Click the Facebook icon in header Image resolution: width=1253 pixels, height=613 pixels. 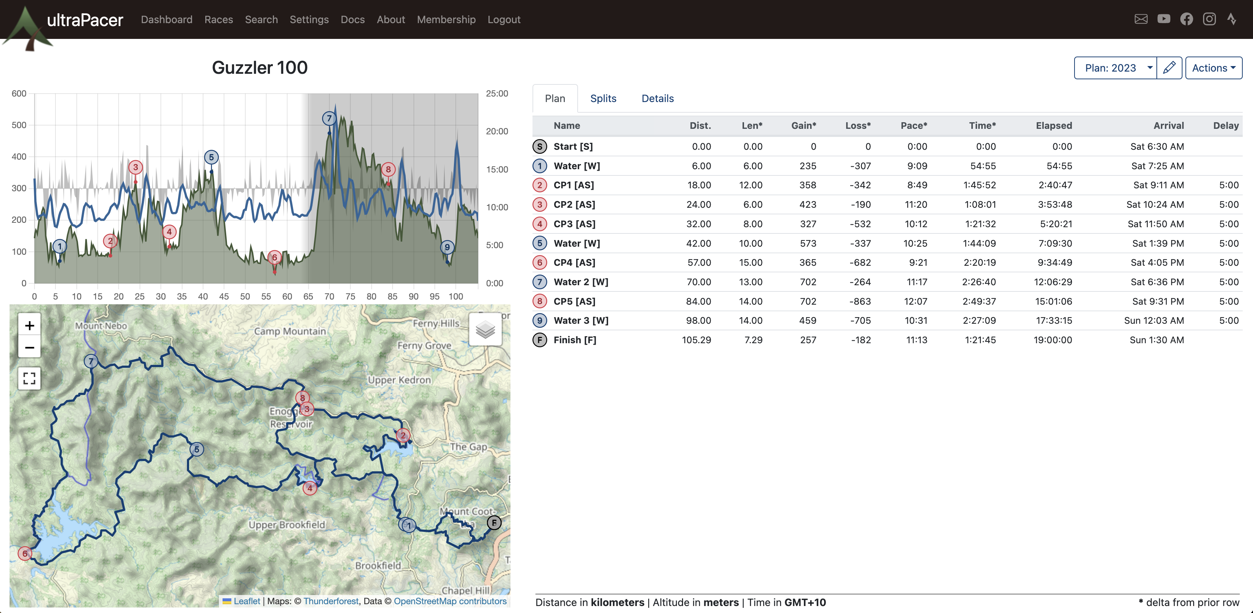point(1187,19)
